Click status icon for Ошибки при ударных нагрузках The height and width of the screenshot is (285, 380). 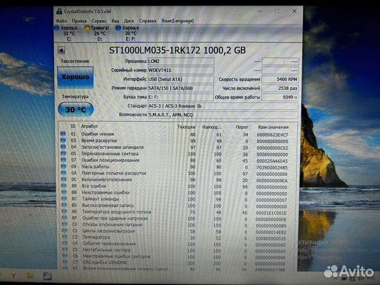(x=64, y=218)
